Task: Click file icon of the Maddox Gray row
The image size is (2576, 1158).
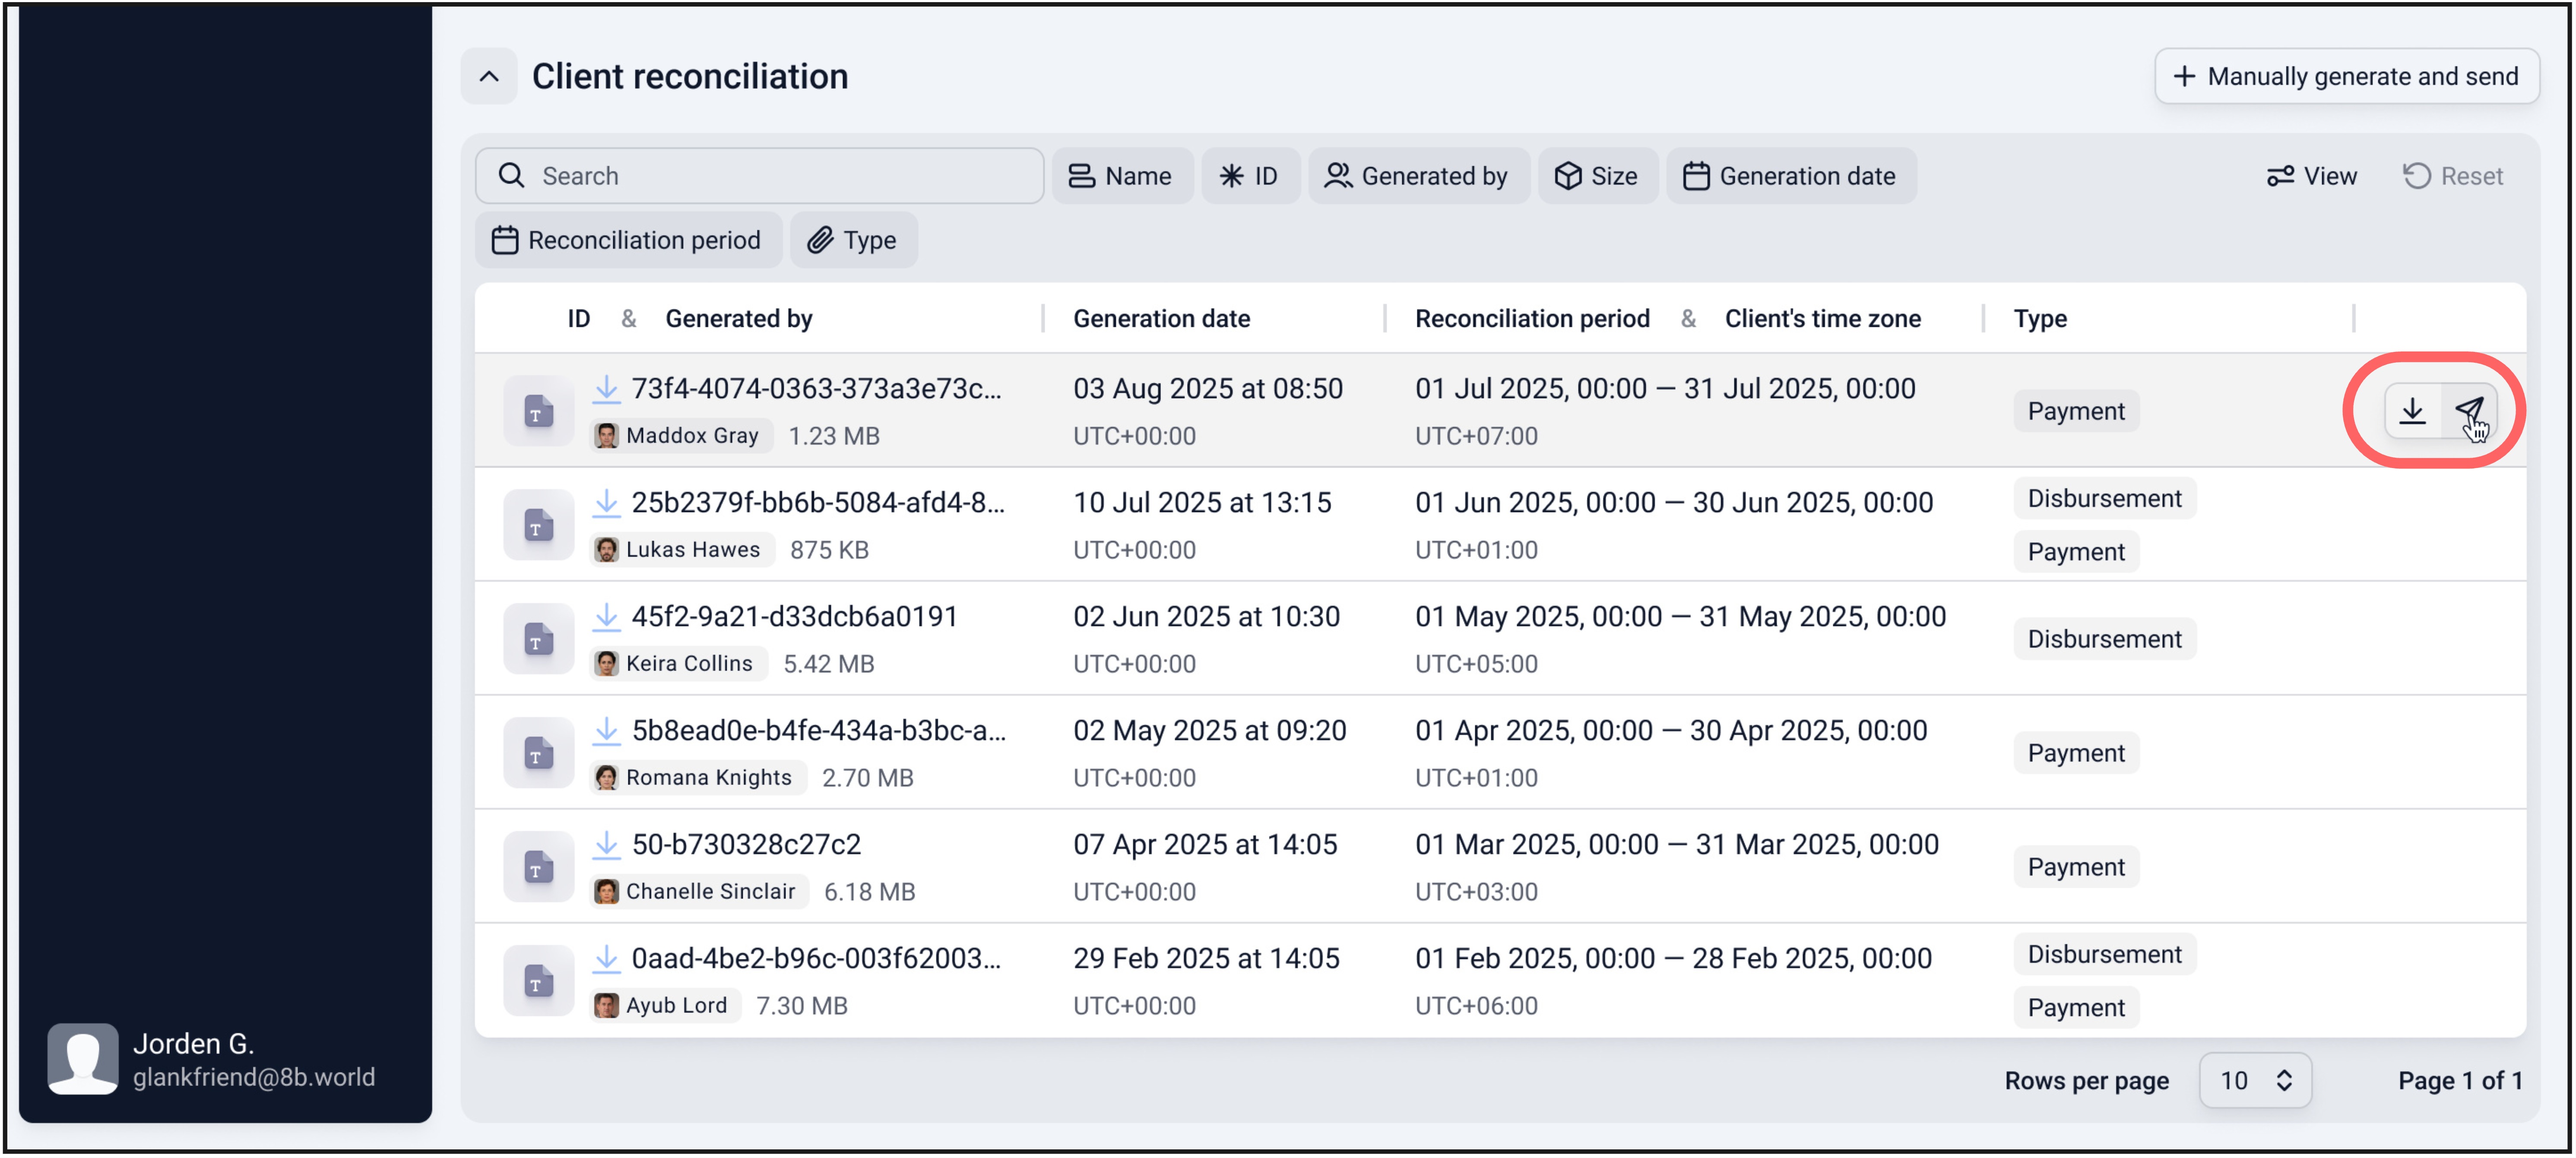Action: [538, 411]
